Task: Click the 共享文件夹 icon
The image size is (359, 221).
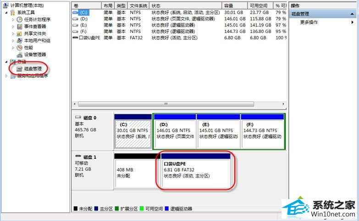Action: coord(19,33)
